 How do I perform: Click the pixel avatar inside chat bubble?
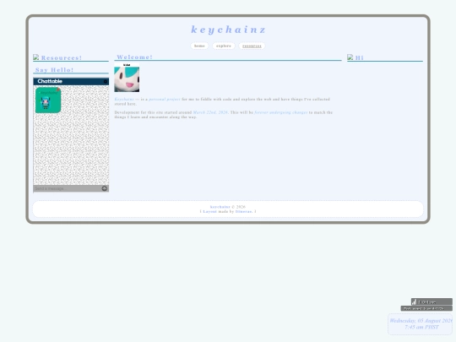46,103
